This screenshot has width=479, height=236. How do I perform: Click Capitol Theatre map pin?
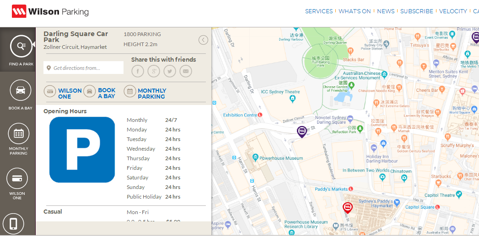[x=458, y=194]
